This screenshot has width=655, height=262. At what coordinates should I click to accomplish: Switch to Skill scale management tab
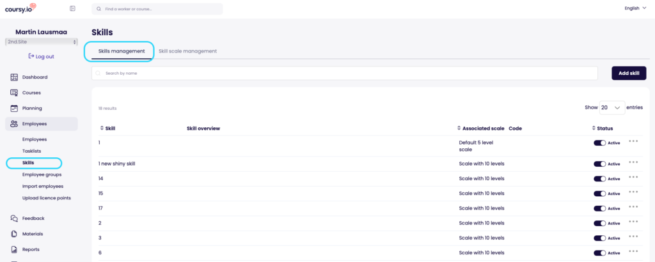187,51
